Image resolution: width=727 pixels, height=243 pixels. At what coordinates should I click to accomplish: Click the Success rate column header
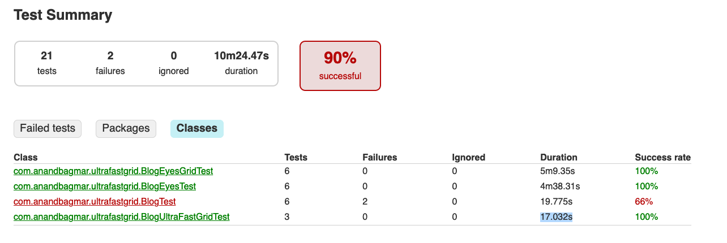[x=663, y=157]
